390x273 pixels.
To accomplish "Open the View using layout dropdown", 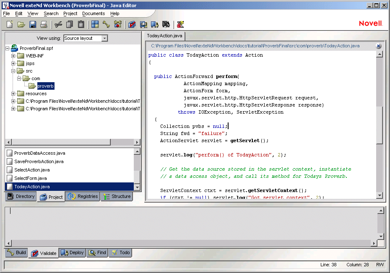I will [x=104, y=38].
